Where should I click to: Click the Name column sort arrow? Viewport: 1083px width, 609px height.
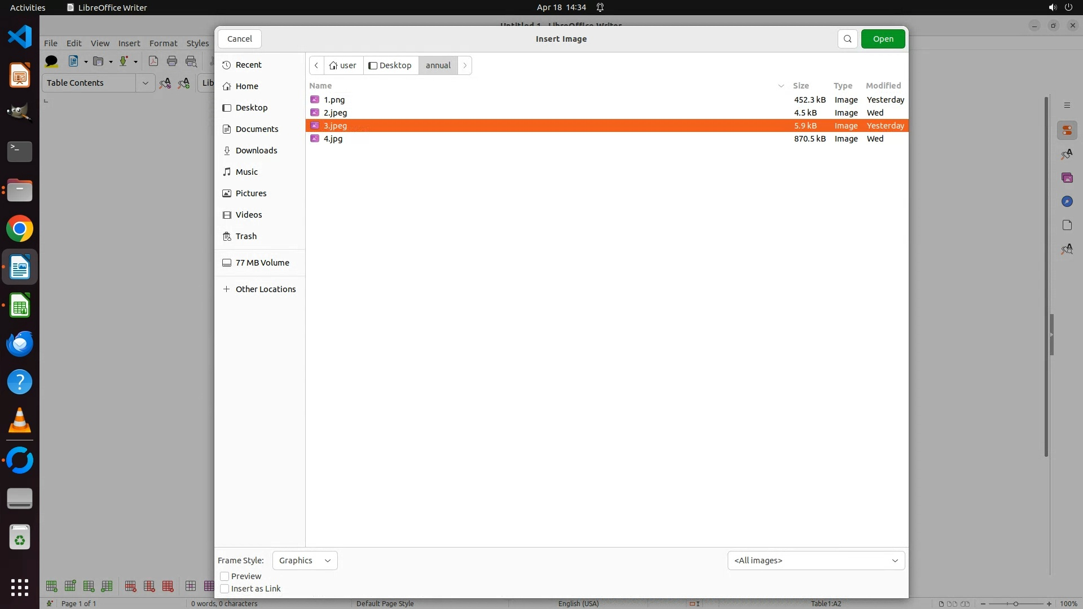click(781, 86)
